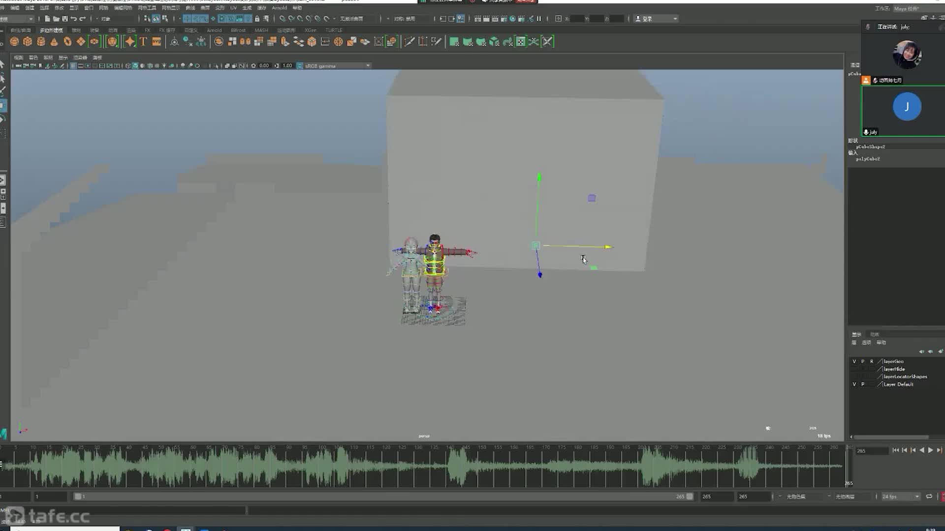The height and width of the screenshot is (531, 945).
Task: Click the Multi-Cut tool shelf icon
Action: pyautogui.click(x=409, y=42)
